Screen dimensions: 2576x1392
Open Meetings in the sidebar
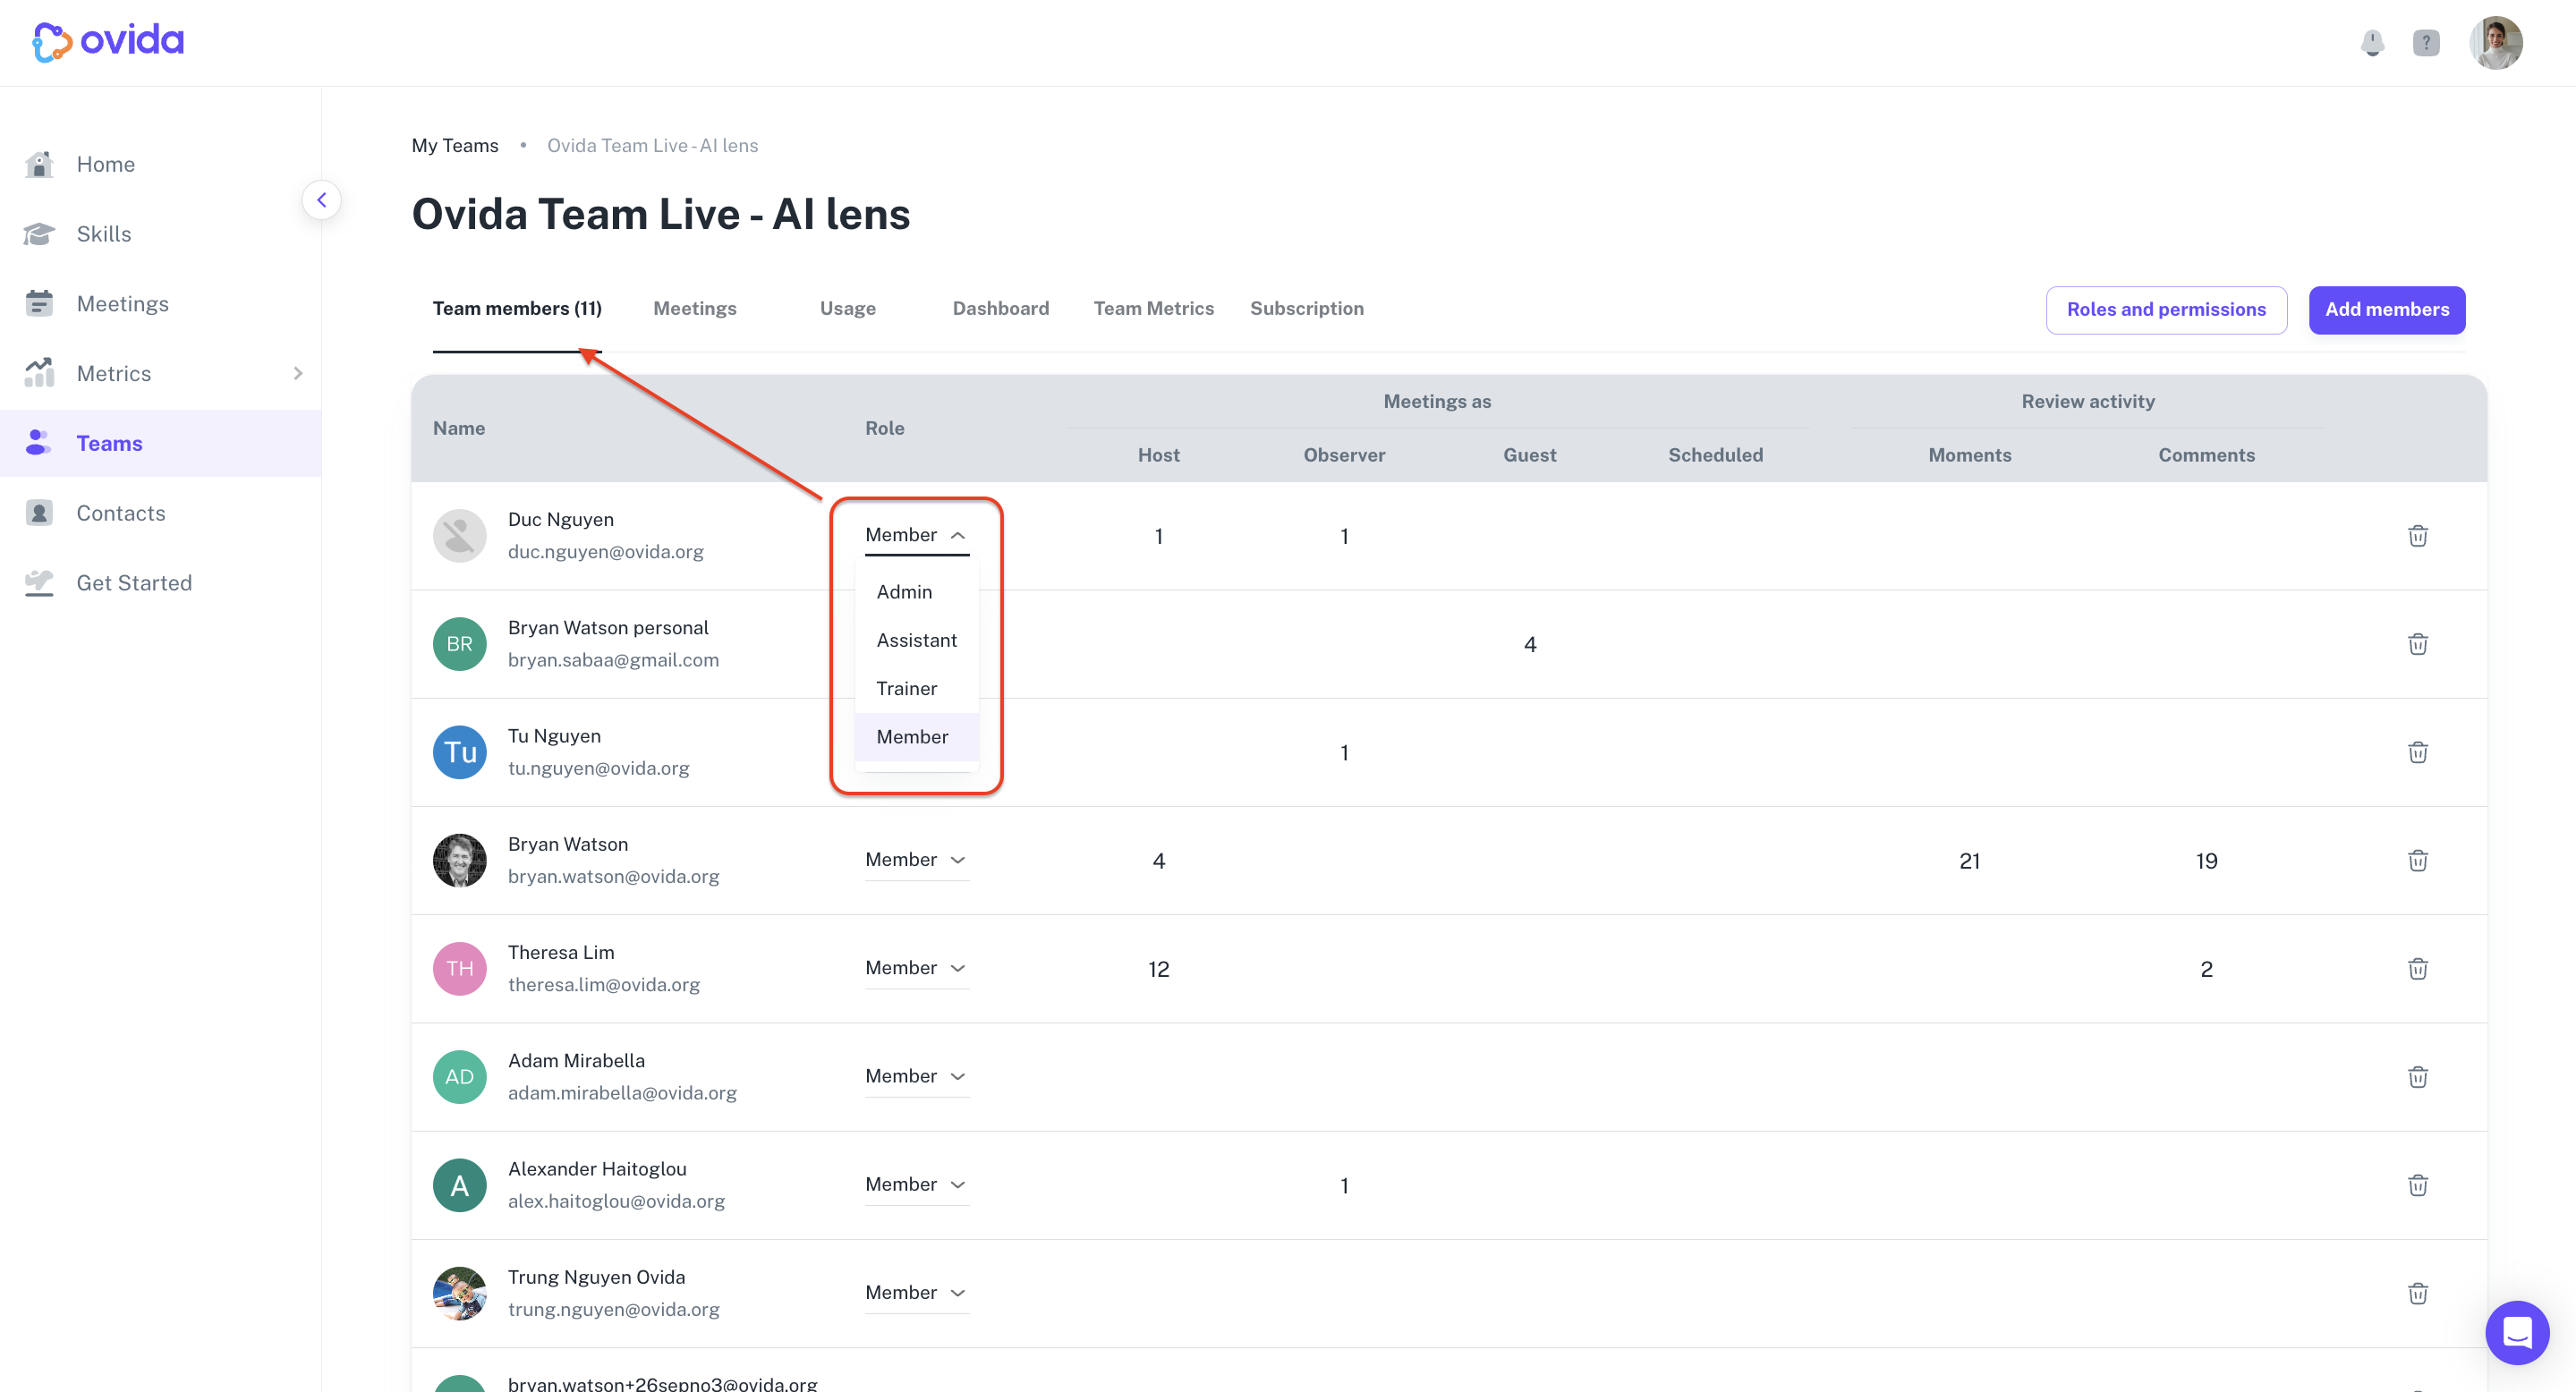[160, 304]
